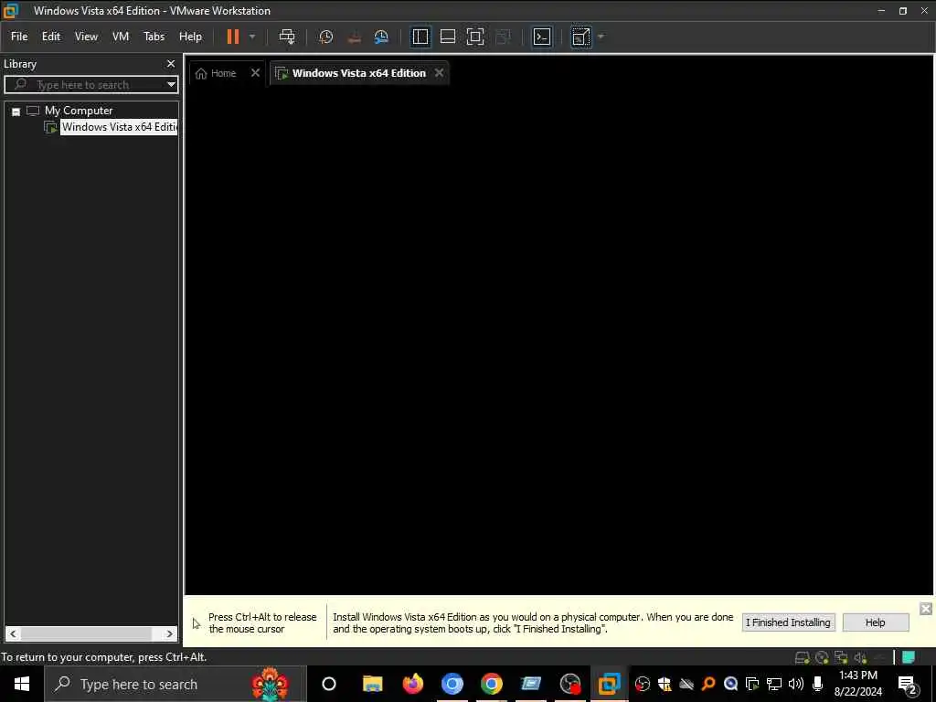The height and width of the screenshot is (702, 936).
Task: Open the console view terminal icon
Action: (541, 37)
